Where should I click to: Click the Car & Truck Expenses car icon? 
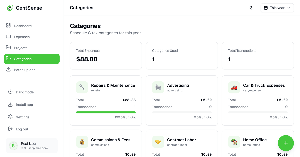(x=234, y=87)
